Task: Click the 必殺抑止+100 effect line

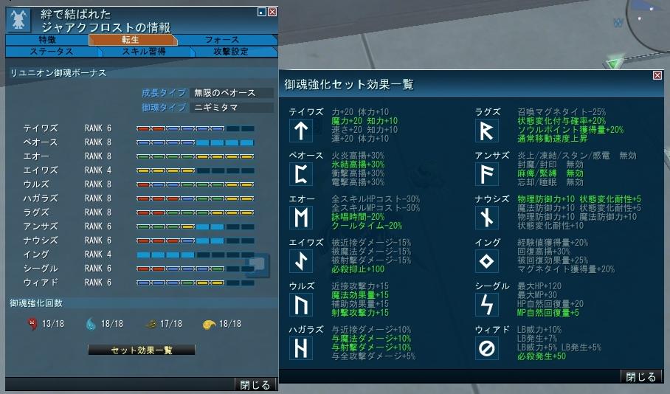Action: coord(358,269)
